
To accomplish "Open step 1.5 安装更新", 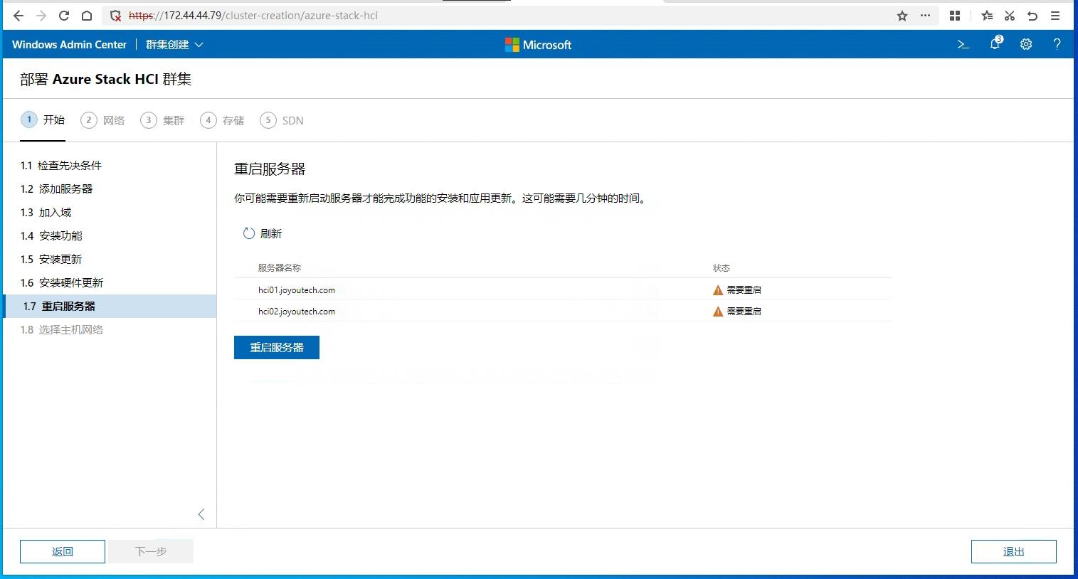I will [x=110, y=260].
